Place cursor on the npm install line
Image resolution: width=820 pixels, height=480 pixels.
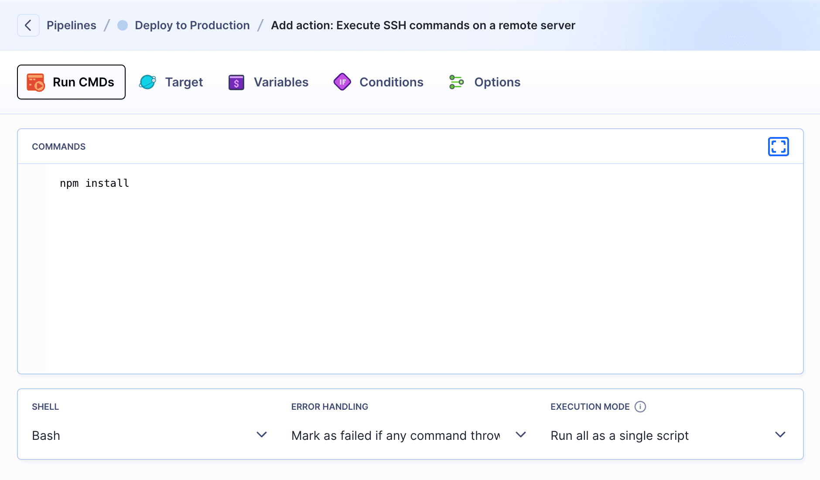pyautogui.click(x=94, y=183)
